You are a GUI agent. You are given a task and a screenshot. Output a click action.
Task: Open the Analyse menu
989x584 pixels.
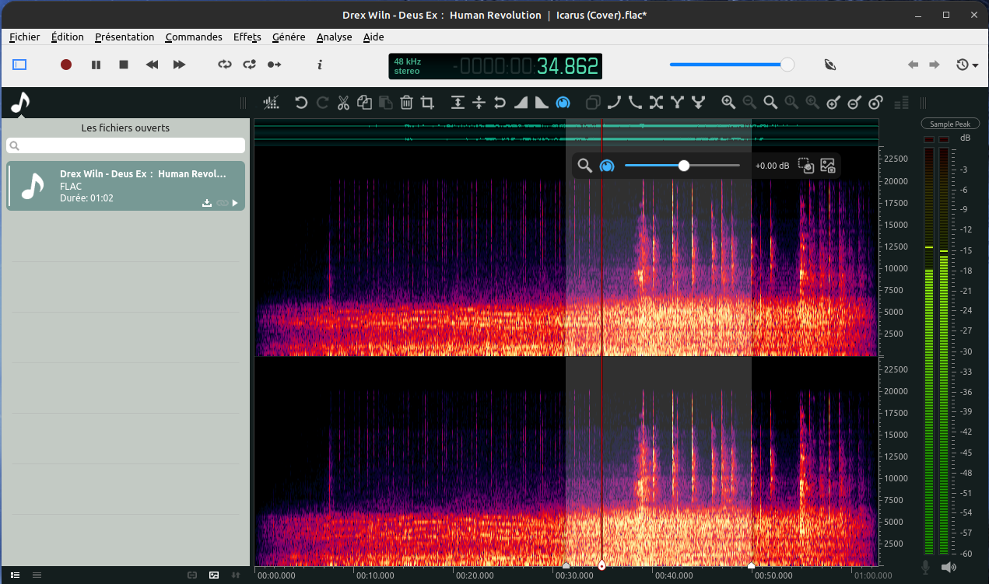334,37
